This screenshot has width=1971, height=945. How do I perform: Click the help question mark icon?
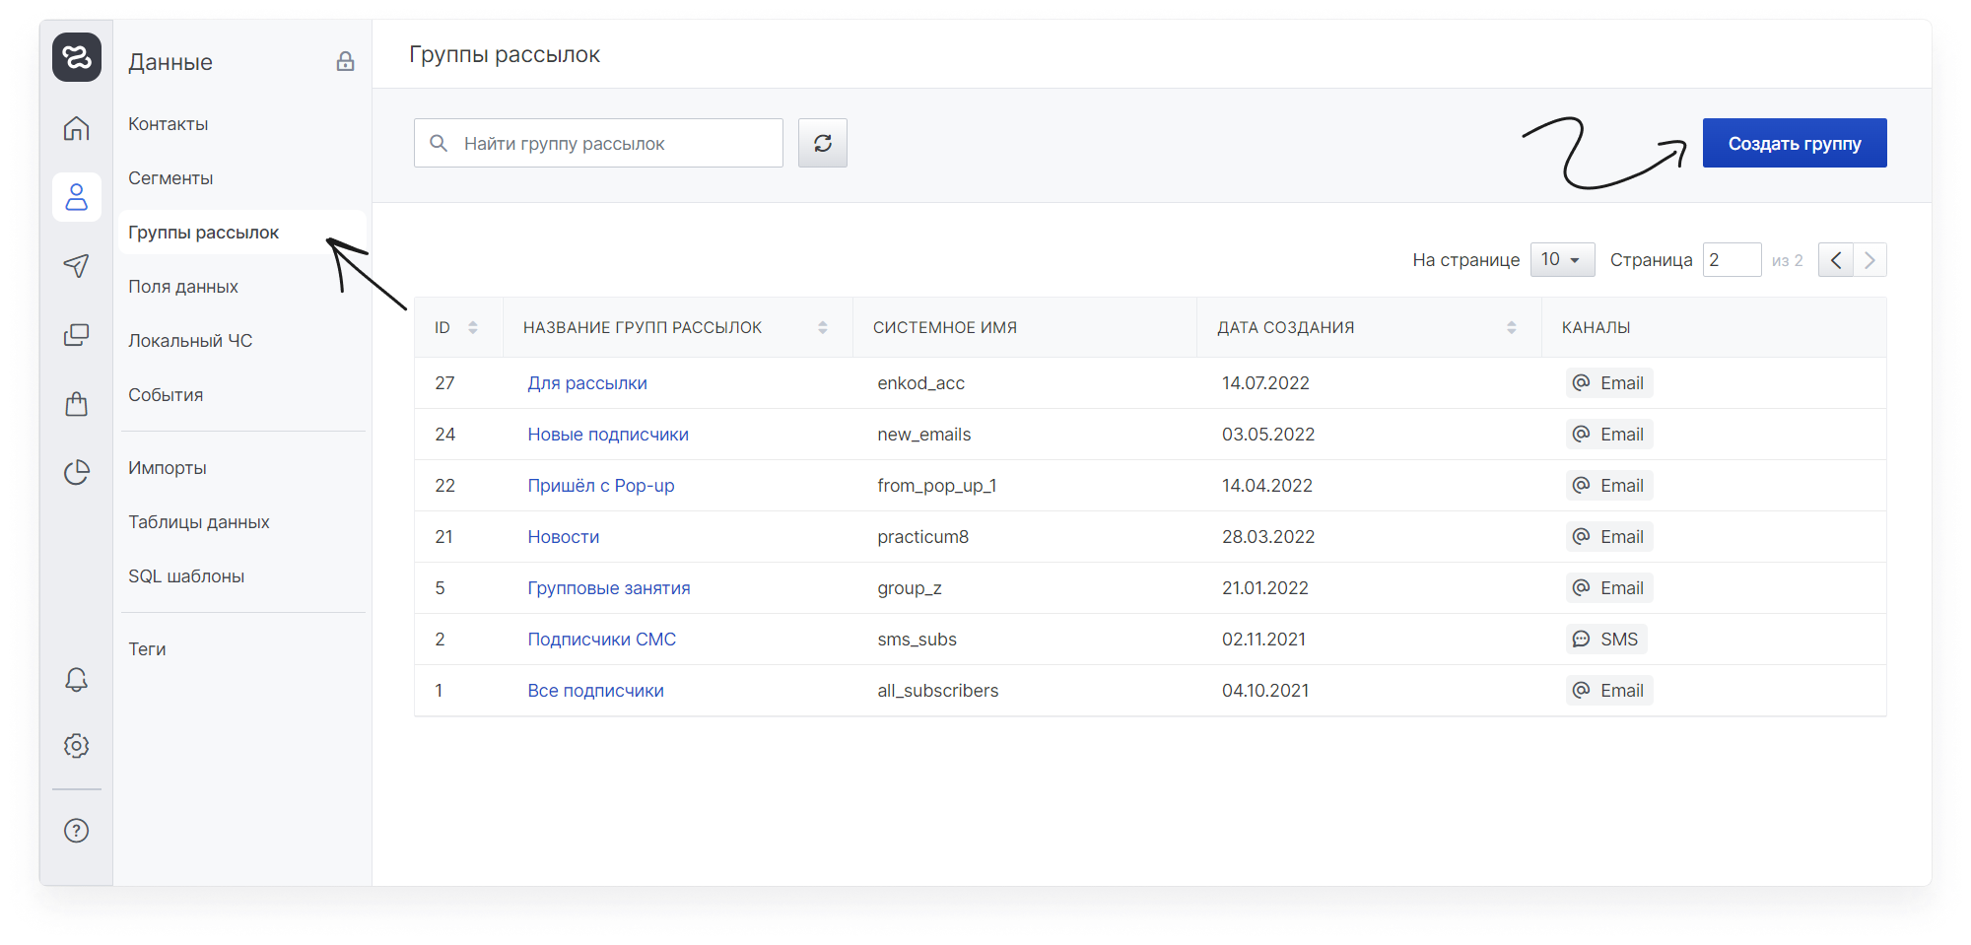point(76,831)
